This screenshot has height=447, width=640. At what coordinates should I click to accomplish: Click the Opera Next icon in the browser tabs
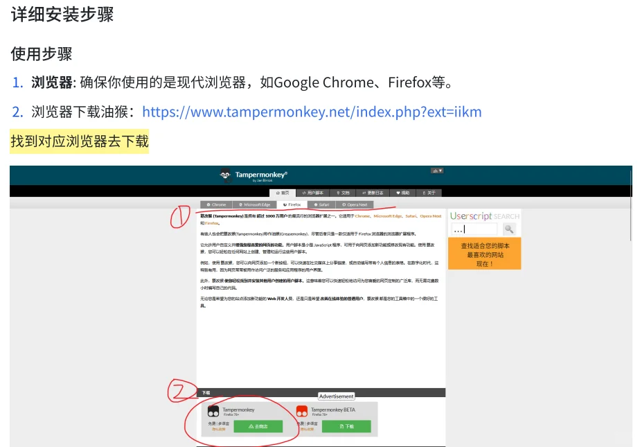click(x=343, y=205)
